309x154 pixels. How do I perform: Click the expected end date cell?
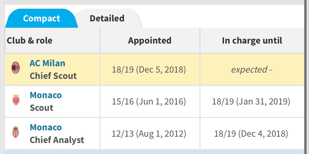click(x=252, y=70)
